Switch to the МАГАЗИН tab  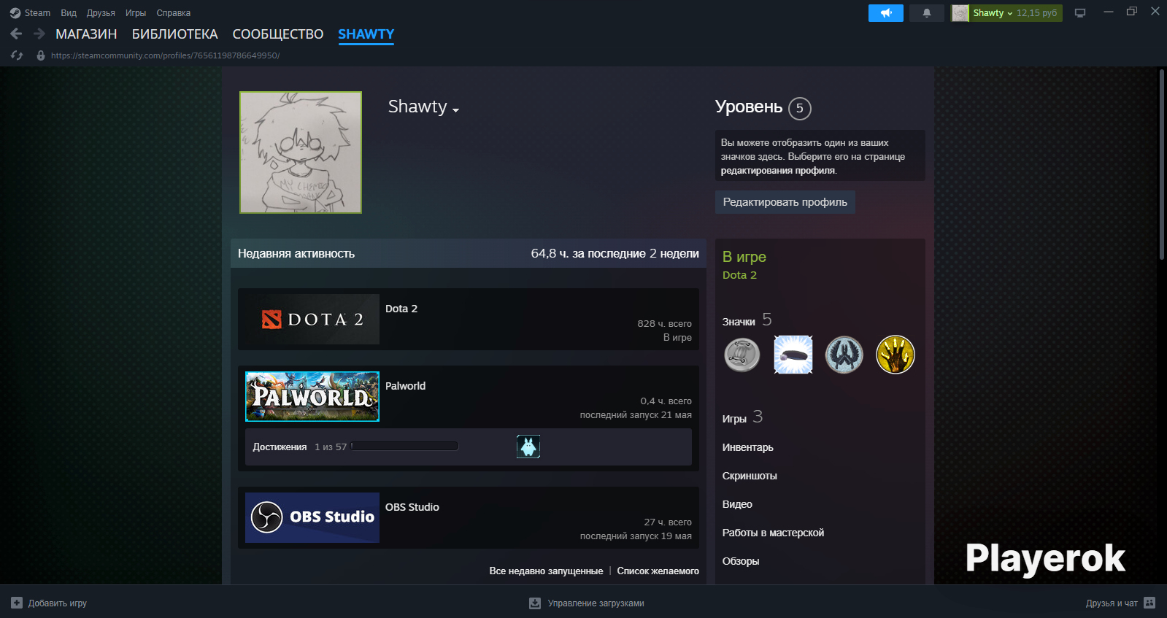point(86,34)
